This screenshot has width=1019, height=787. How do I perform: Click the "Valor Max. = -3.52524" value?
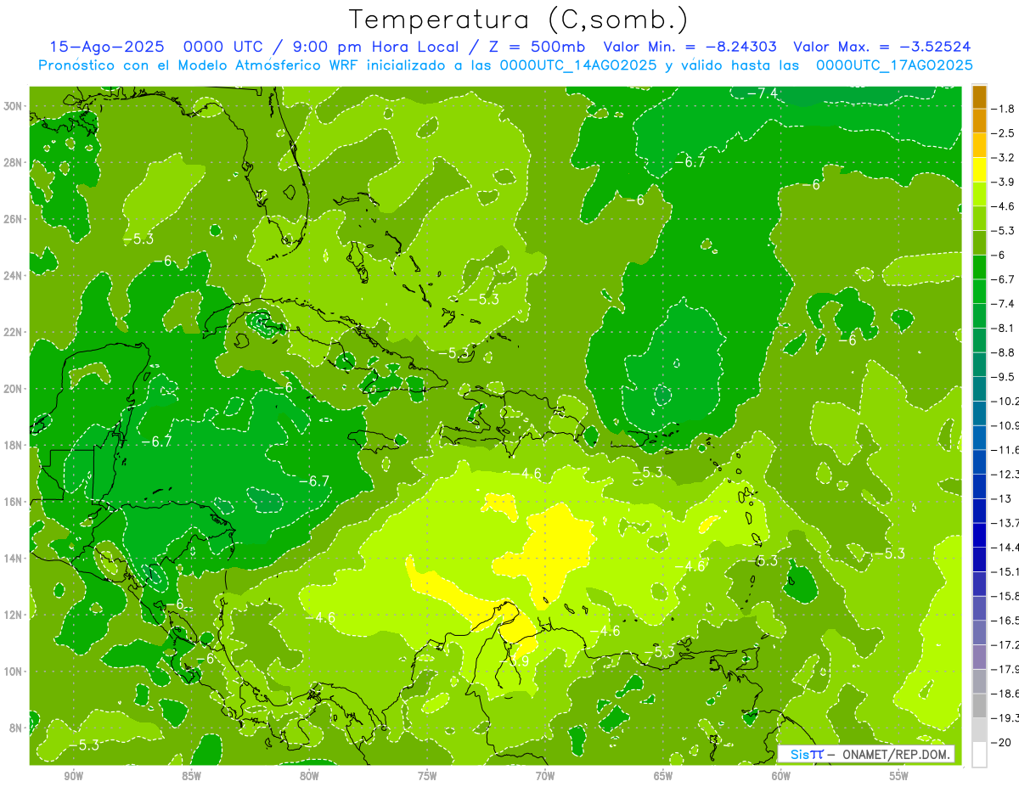(881, 48)
